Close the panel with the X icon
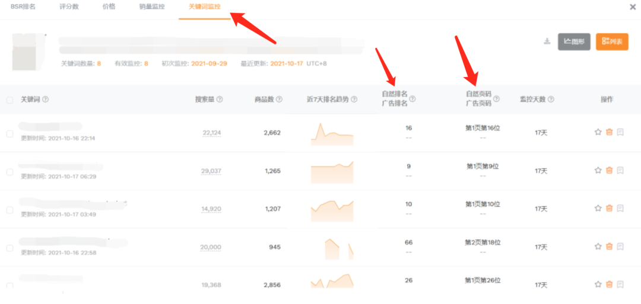The image size is (641, 304). [x=633, y=7]
